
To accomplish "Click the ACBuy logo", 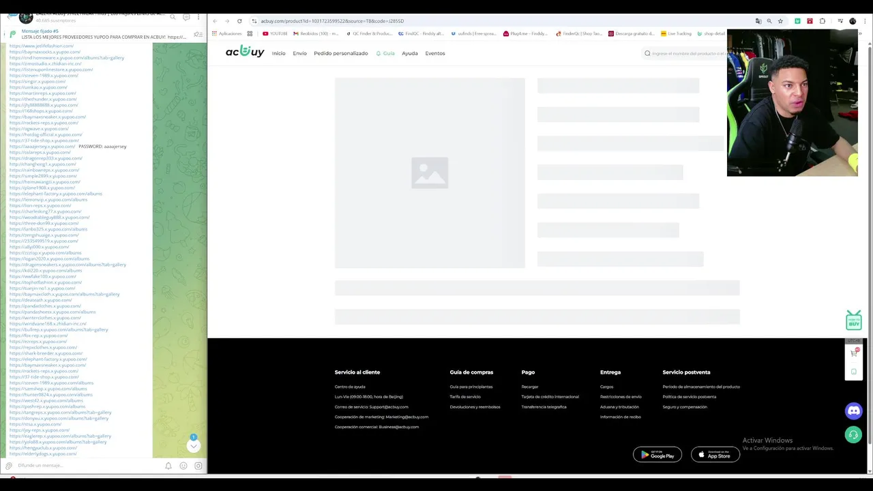I will 245,52.
